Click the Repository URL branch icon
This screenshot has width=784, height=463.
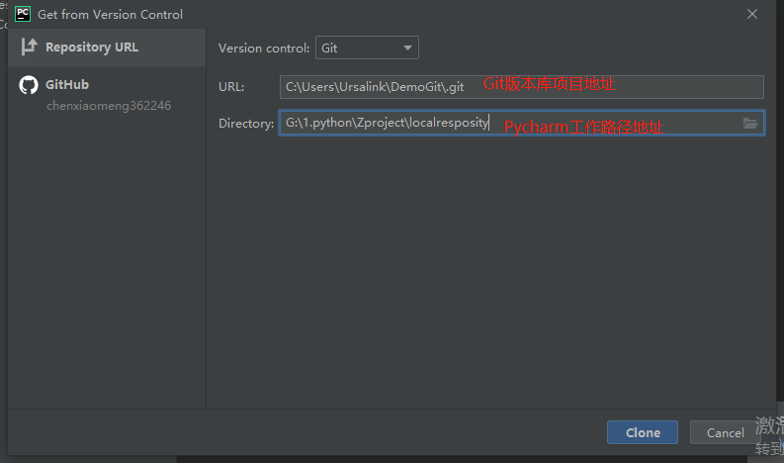coord(29,47)
